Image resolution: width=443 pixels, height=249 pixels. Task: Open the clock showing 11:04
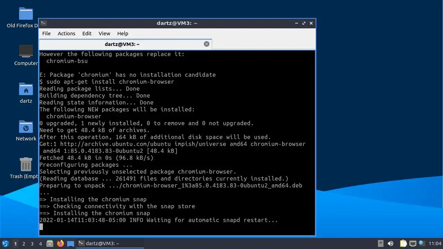[435, 243]
